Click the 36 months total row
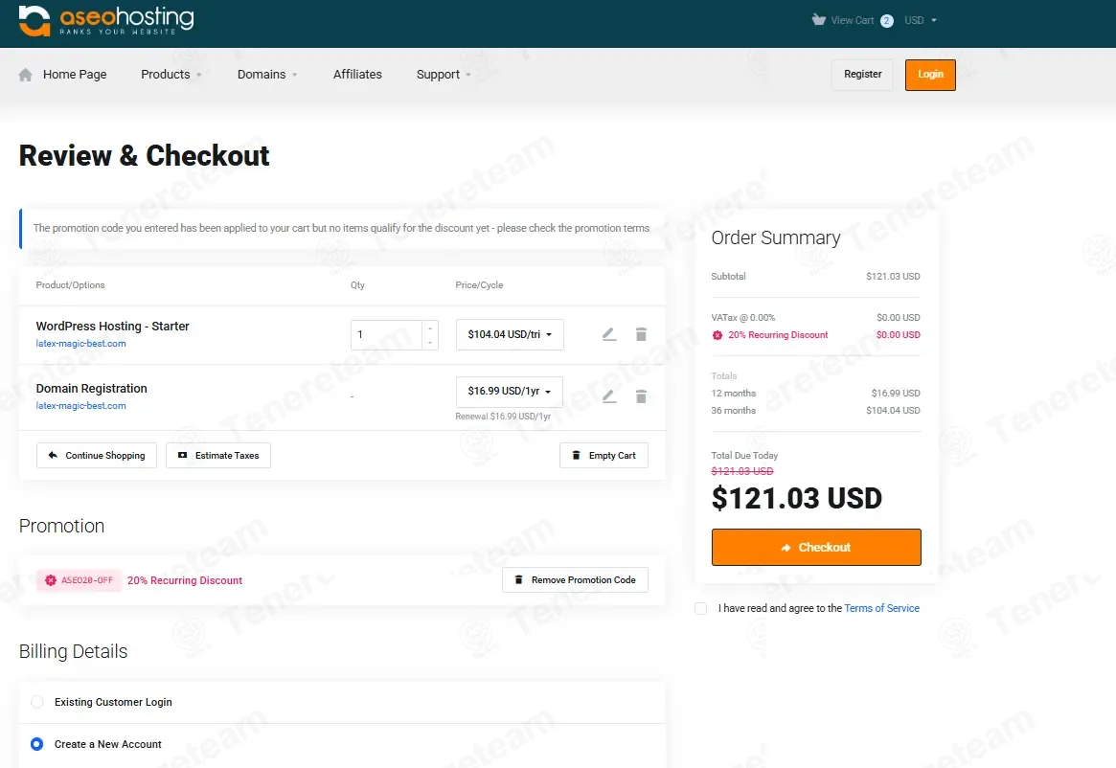 click(815, 411)
